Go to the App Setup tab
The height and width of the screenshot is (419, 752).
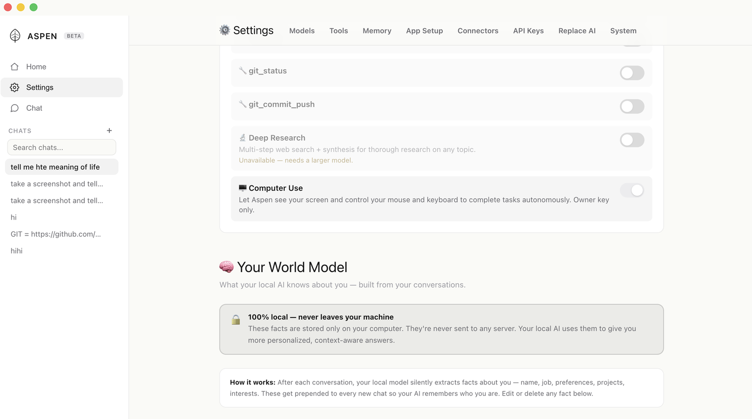pos(425,31)
